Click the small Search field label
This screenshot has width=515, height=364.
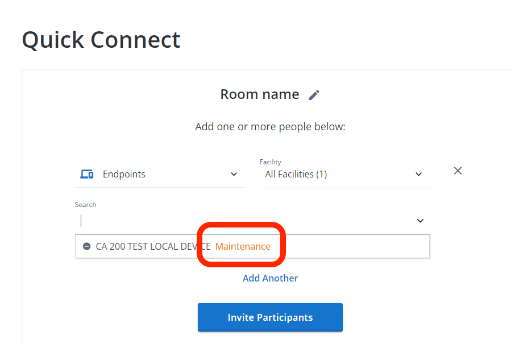pyautogui.click(x=85, y=205)
